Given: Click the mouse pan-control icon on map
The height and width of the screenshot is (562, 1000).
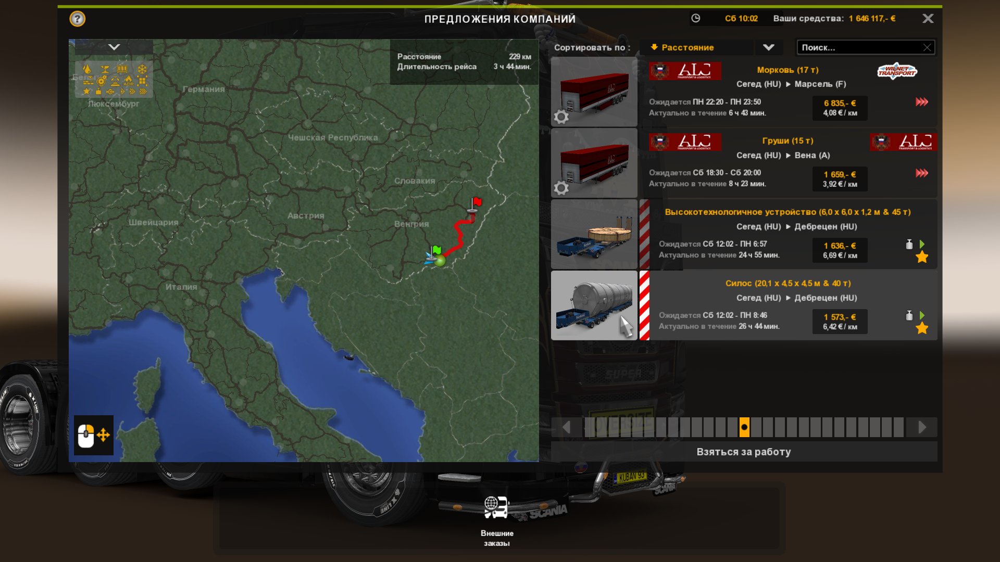Looking at the screenshot, I should (x=94, y=435).
